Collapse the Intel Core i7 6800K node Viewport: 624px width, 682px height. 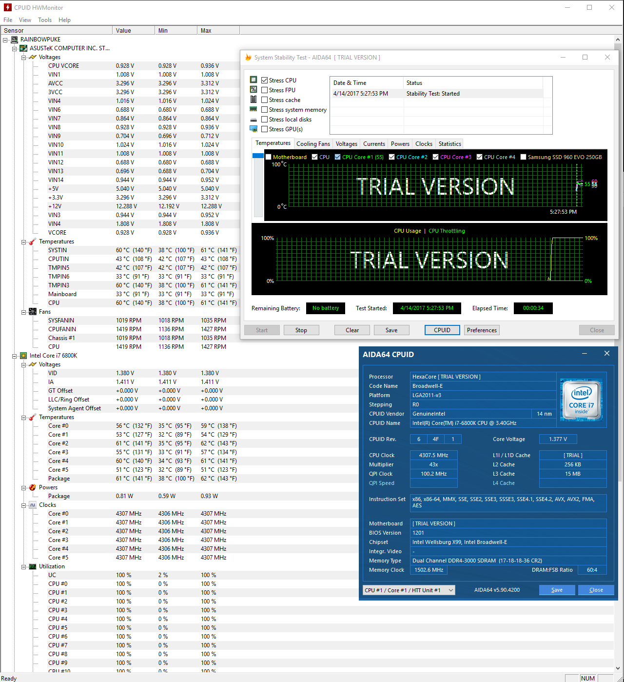(x=15, y=356)
